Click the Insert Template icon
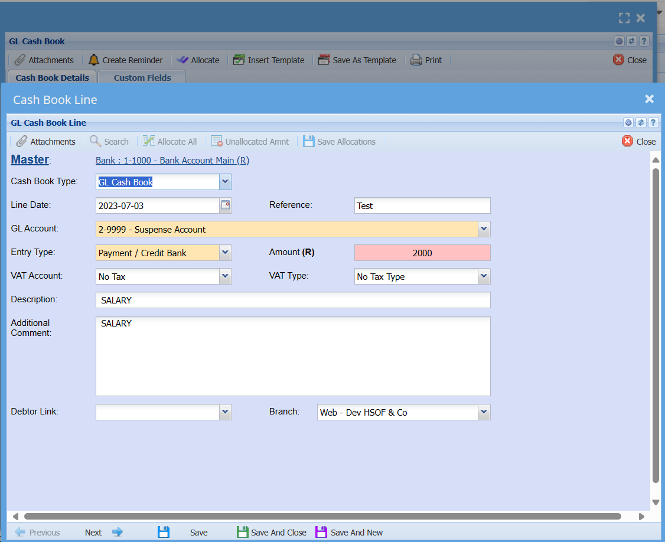The height and width of the screenshot is (542, 665). tap(239, 60)
